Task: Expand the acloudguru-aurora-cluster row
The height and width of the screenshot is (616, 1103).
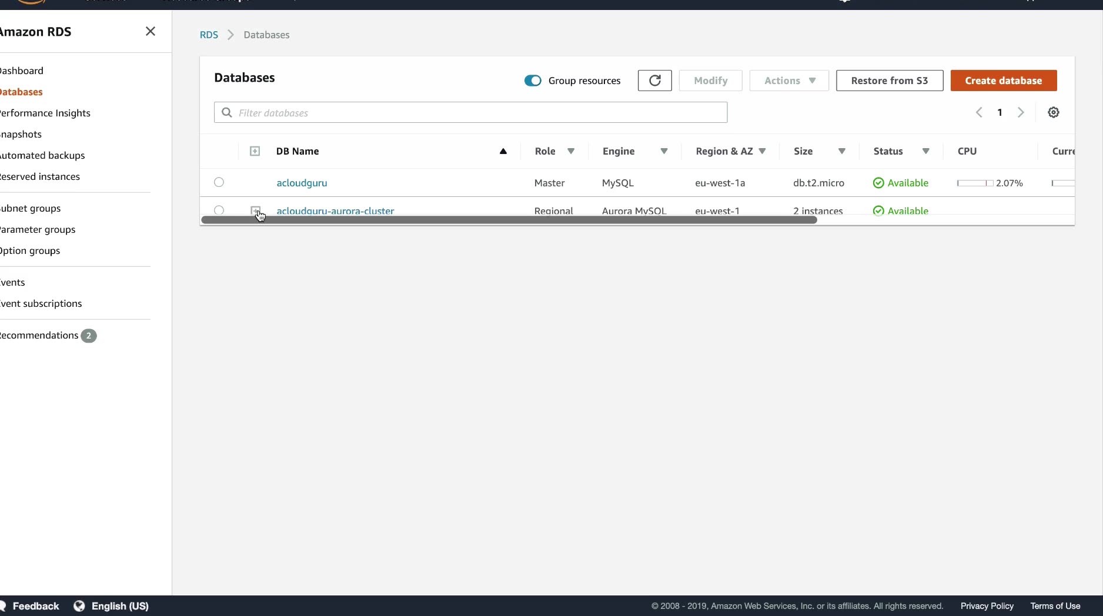Action: coord(255,210)
